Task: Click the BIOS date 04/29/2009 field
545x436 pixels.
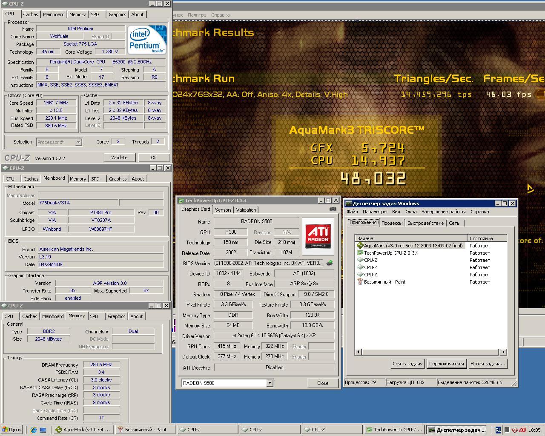Action: pos(101,264)
